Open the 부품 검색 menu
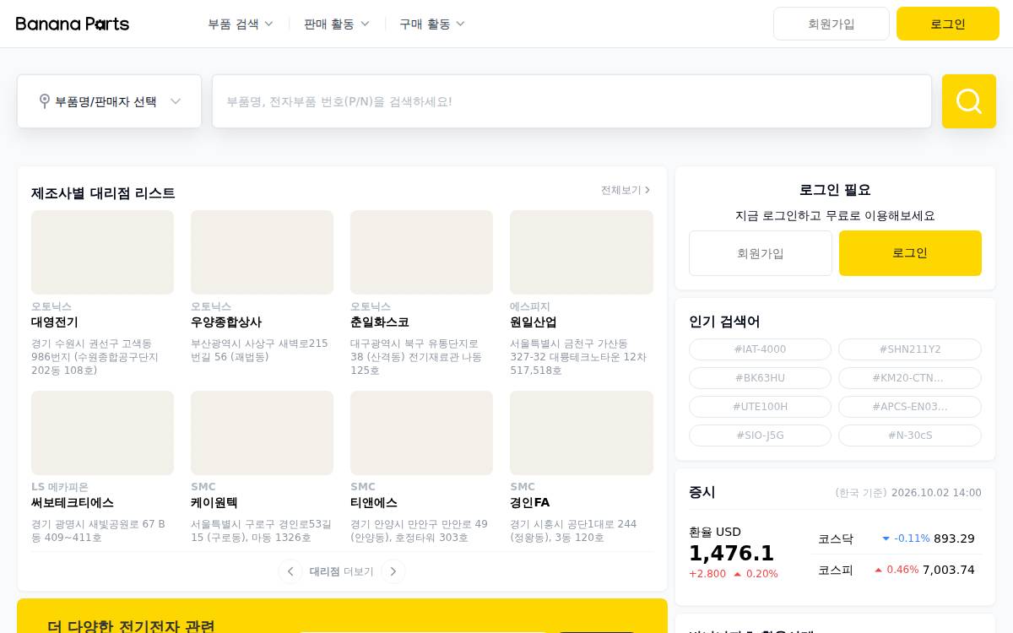Viewport: 1013px width, 633px height. (x=241, y=24)
